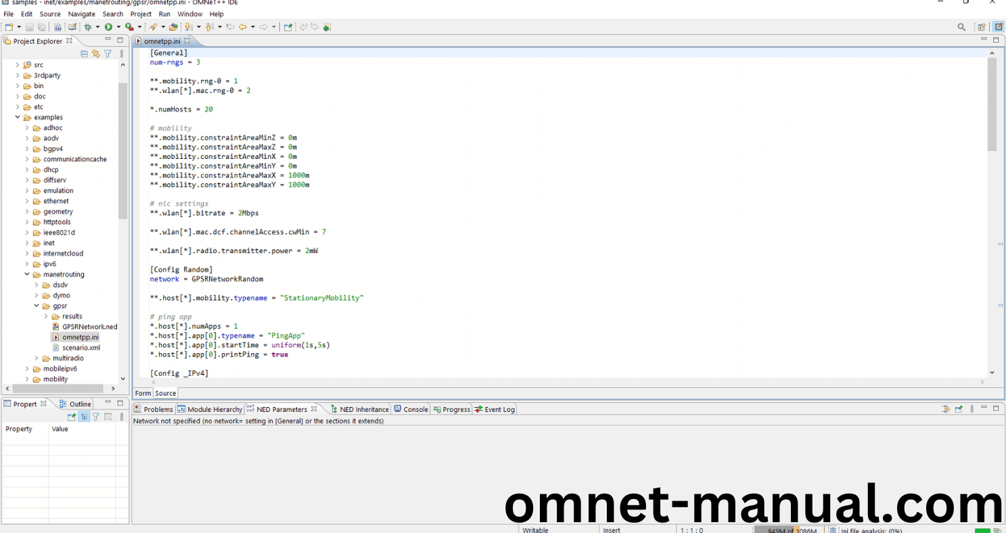Click the Pin Editor toolbar icon

288,27
